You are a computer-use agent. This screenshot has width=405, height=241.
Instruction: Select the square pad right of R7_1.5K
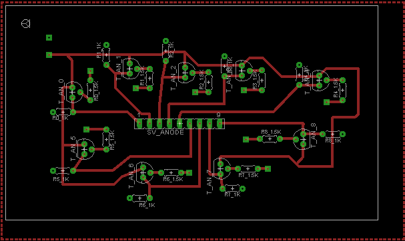coord(268,169)
